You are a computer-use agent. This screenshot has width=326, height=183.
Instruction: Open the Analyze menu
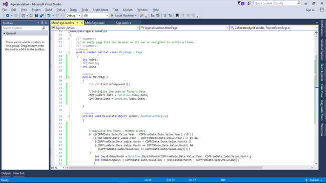tap(128, 10)
